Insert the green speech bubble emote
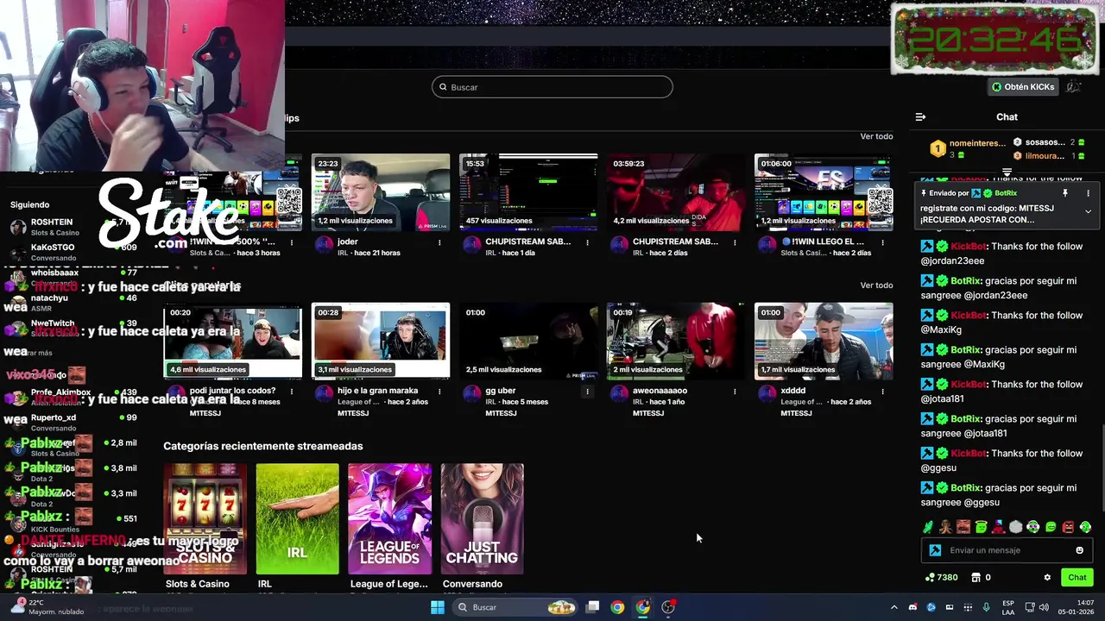 point(1051,527)
